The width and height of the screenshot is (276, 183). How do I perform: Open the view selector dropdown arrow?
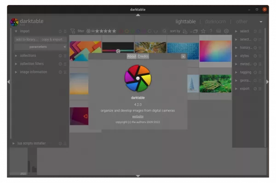(x=261, y=22)
